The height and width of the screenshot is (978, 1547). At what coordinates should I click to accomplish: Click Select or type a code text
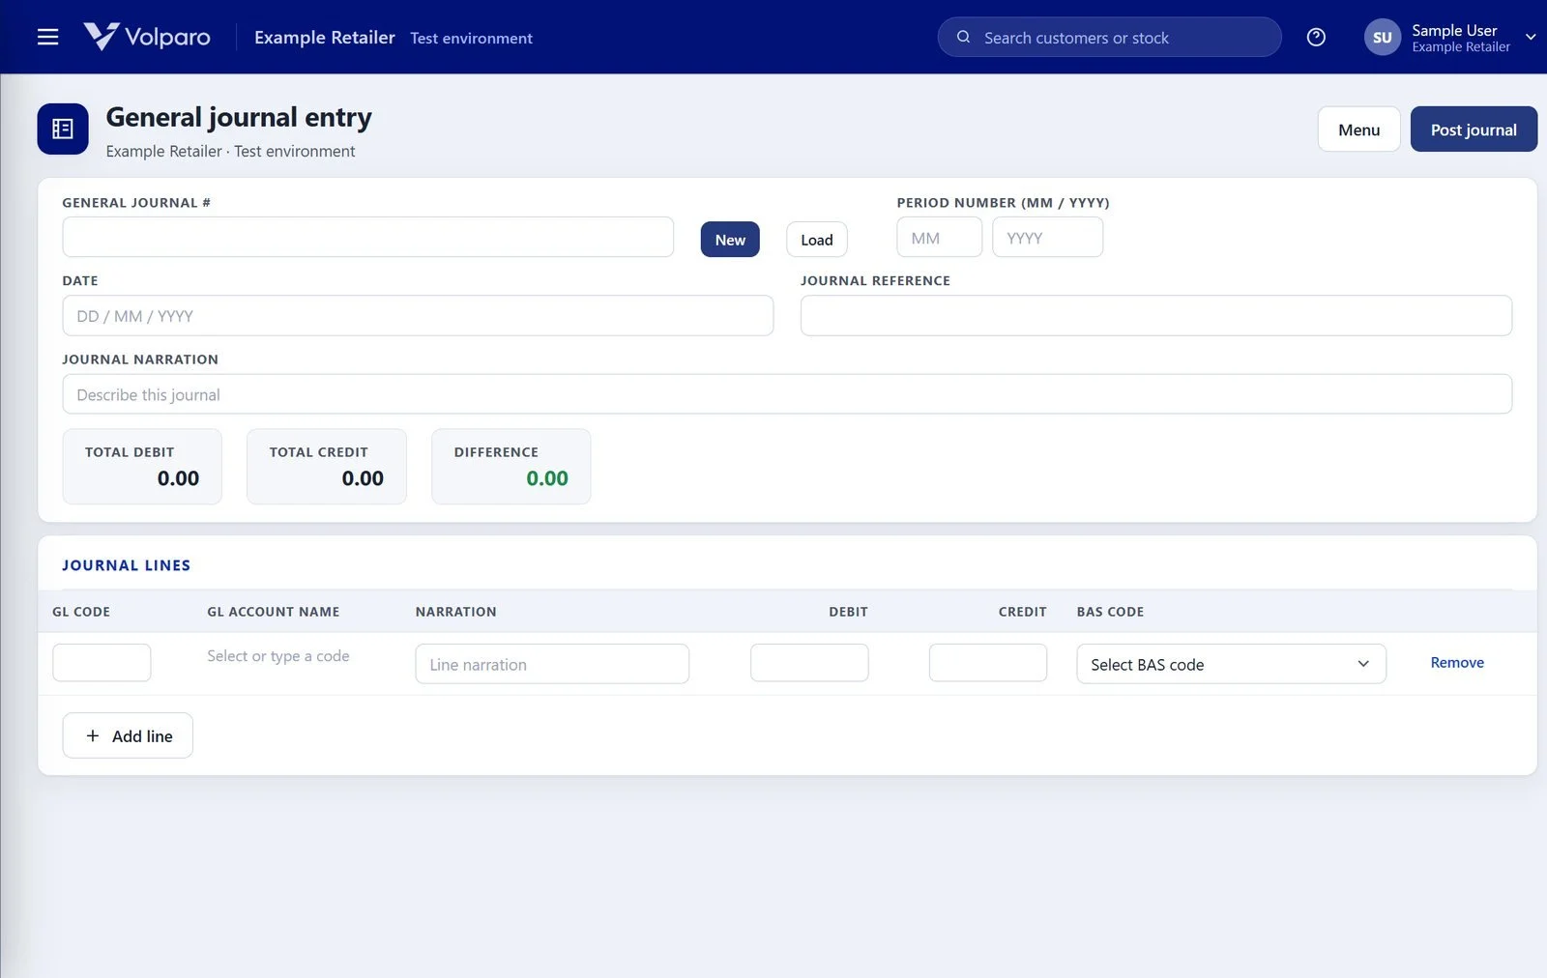(x=278, y=656)
